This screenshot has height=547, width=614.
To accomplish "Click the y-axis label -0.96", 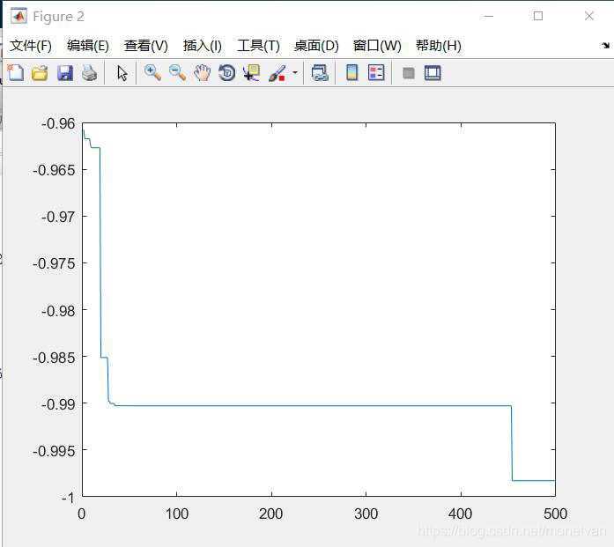I will pyautogui.click(x=58, y=123).
